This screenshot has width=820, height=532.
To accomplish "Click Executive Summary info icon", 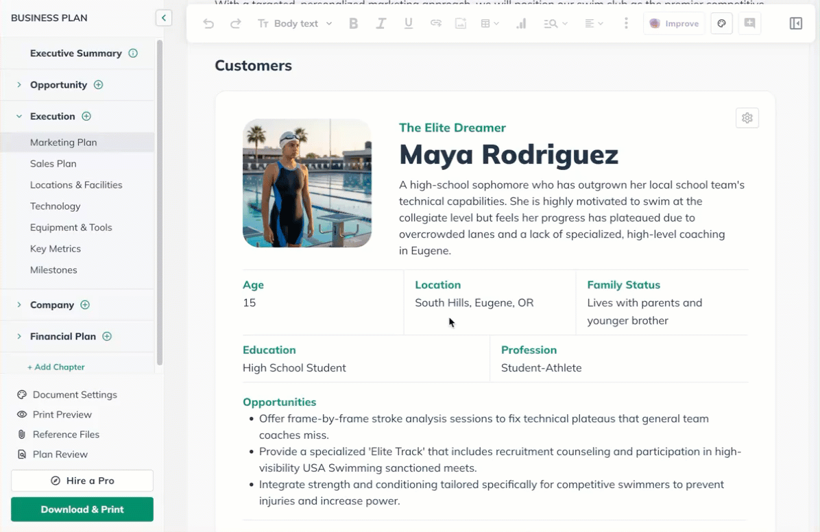I will point(134,53).
